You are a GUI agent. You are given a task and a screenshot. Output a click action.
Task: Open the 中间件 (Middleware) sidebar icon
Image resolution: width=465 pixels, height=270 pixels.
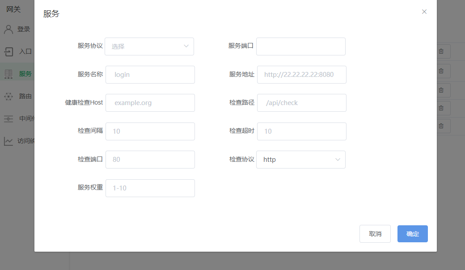pos(8,118)
